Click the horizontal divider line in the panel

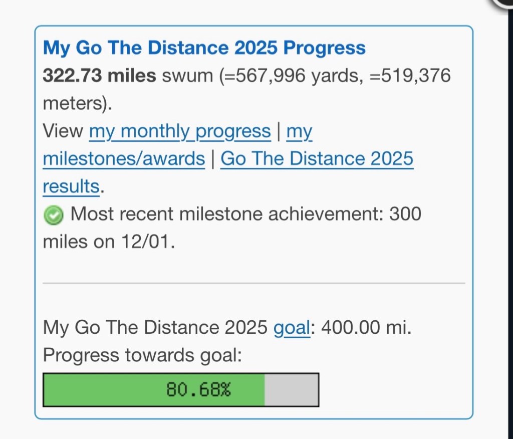coord(253,283)
